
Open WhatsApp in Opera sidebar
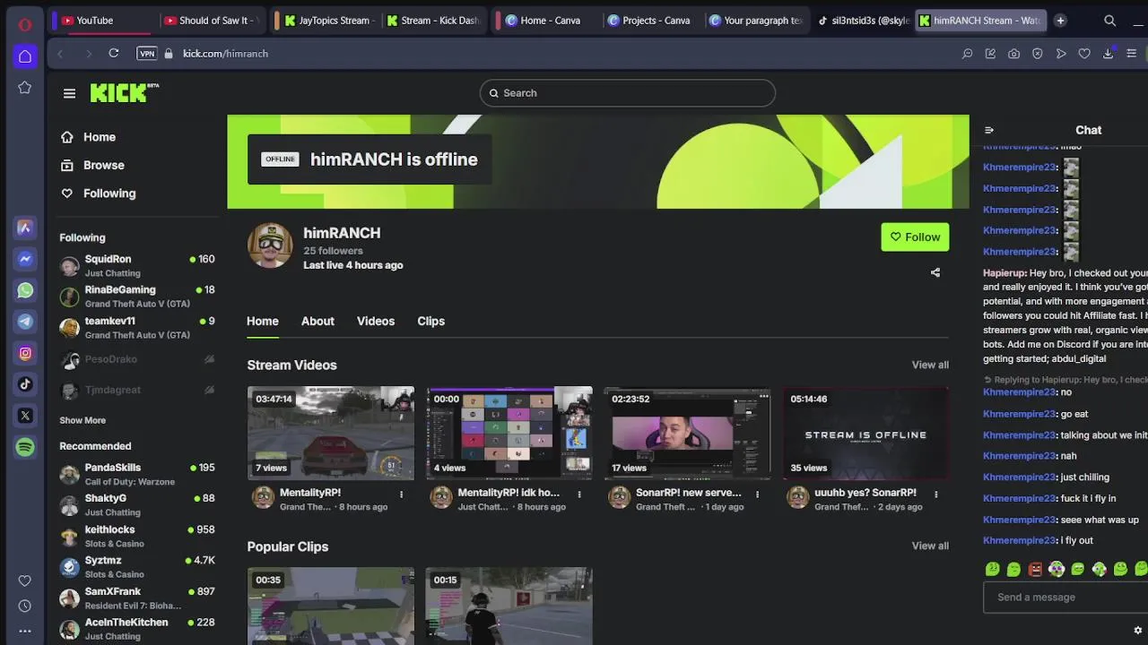pyautogui.click(x=25, y=290)
